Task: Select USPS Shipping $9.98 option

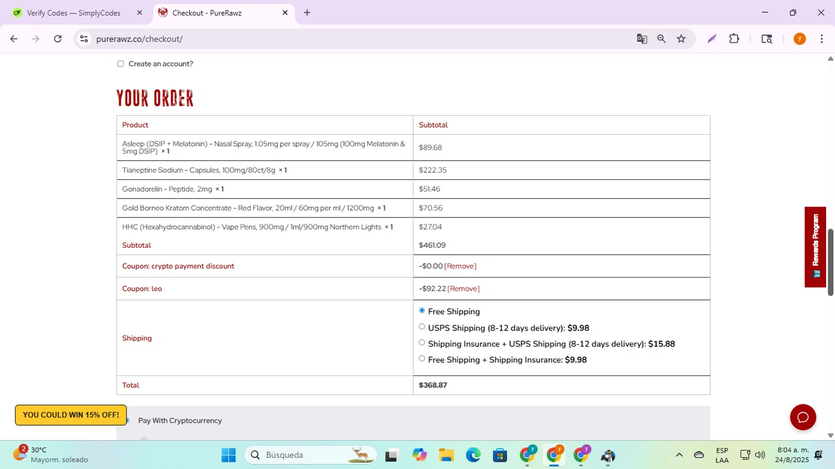Action: pyautogui.click(x=422, y=327)
